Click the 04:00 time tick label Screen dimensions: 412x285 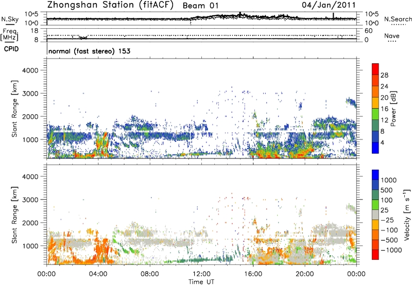pos(98,274)
